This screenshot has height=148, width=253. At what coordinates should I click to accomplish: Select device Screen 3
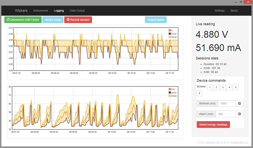(223, 87)
